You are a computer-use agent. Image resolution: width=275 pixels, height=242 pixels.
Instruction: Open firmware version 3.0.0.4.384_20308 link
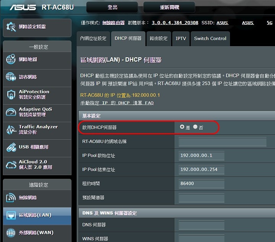point(175,23)
